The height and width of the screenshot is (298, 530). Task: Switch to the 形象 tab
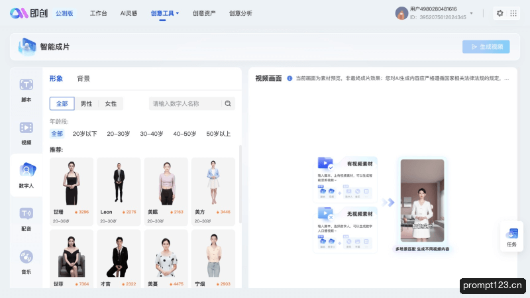click(x=56, y=79)
